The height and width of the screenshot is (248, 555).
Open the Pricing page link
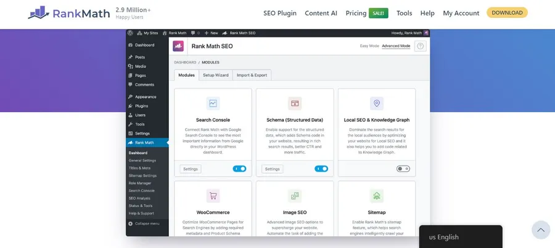click(356, 13)
